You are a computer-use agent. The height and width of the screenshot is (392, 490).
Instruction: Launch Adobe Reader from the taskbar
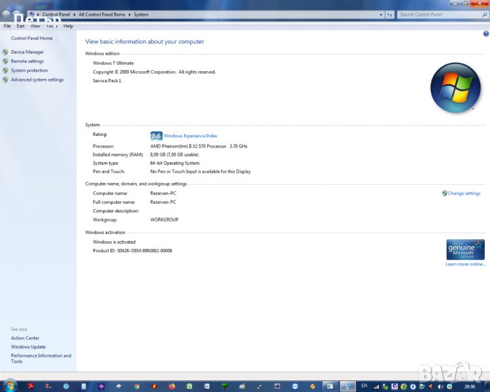click(x=31, y=386)
